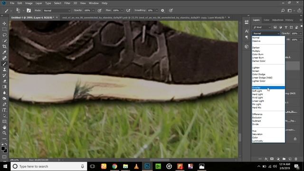
Task: Toggle the smart objects filter
Action: (296, 28)
